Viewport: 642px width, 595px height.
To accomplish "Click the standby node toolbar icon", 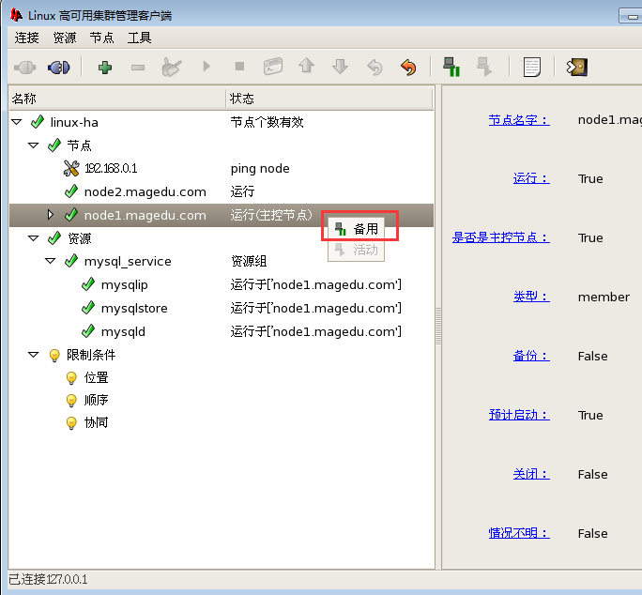I will pyautogui.click(x=451, y=68).
